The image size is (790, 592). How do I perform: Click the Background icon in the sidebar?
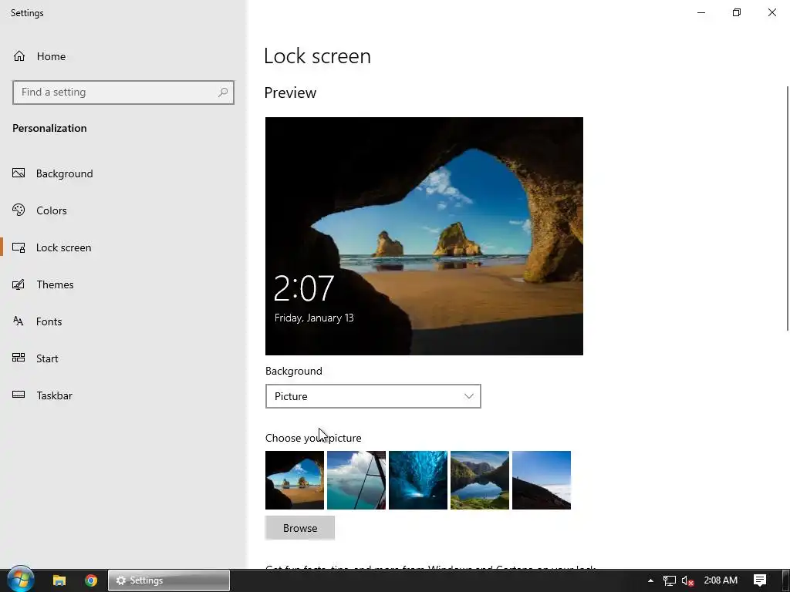[19, 173]
